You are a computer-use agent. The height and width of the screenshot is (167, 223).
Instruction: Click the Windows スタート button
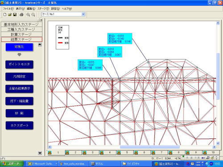pyautogui.click(x=12, y=164)
